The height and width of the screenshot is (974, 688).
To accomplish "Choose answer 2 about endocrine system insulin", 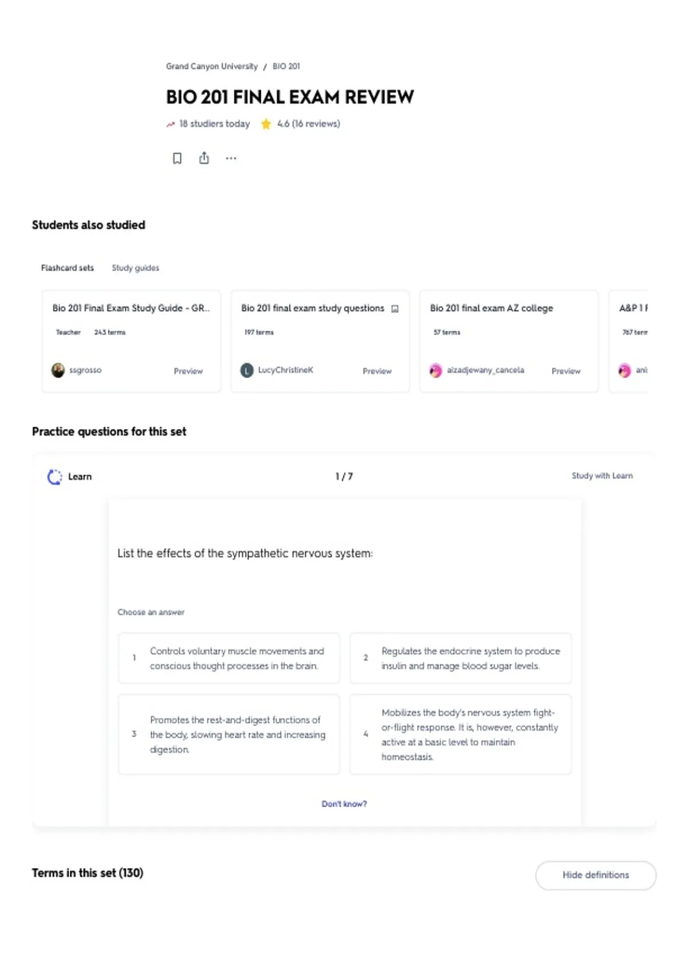I will tap(460, 658).
